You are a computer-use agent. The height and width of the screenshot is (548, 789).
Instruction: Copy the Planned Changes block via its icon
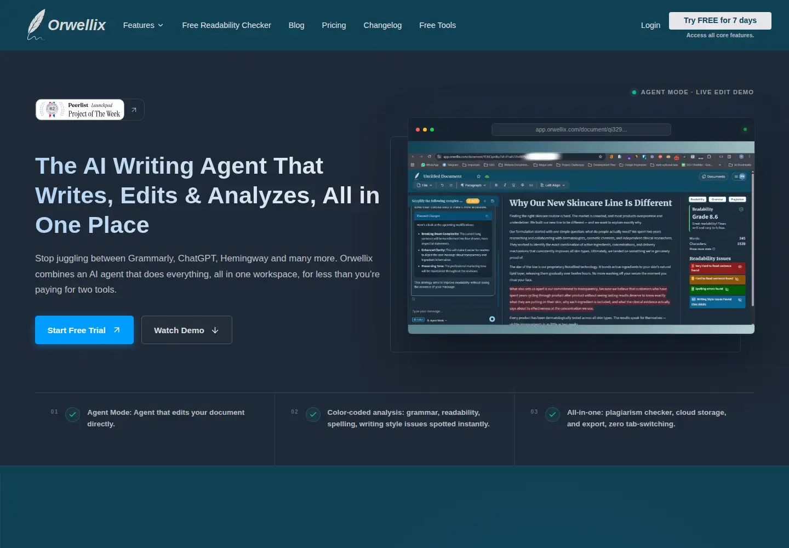point(487,216)
